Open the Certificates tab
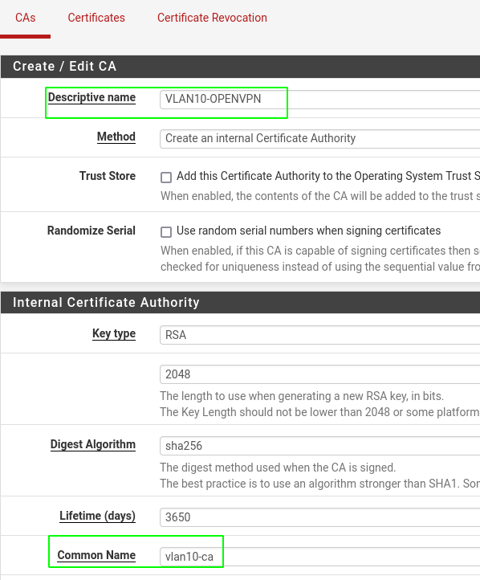Screen dimensions: 480x580 (96, 18)
